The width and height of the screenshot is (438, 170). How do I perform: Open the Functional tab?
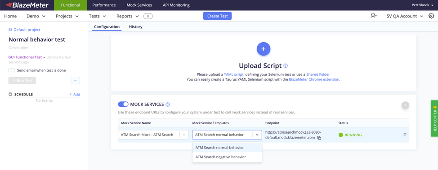click(x=71, y=5)
